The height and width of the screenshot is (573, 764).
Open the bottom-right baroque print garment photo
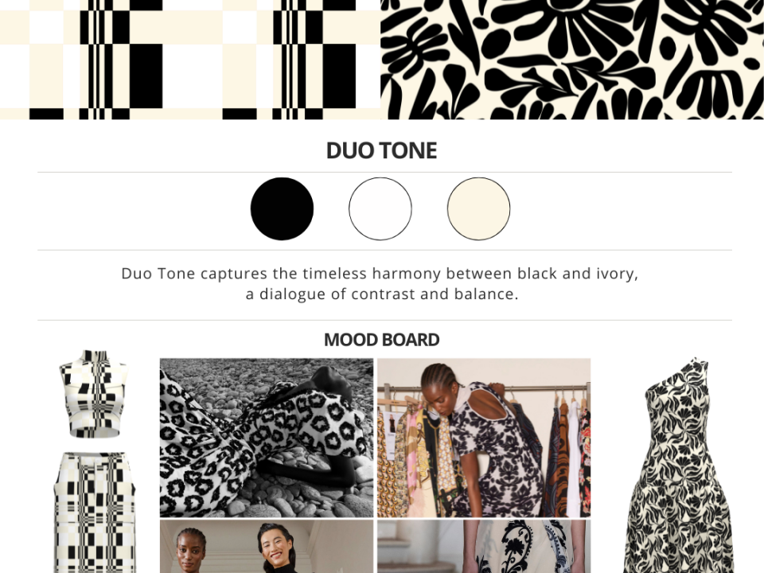pyautogui.click(x=484, y=546)
